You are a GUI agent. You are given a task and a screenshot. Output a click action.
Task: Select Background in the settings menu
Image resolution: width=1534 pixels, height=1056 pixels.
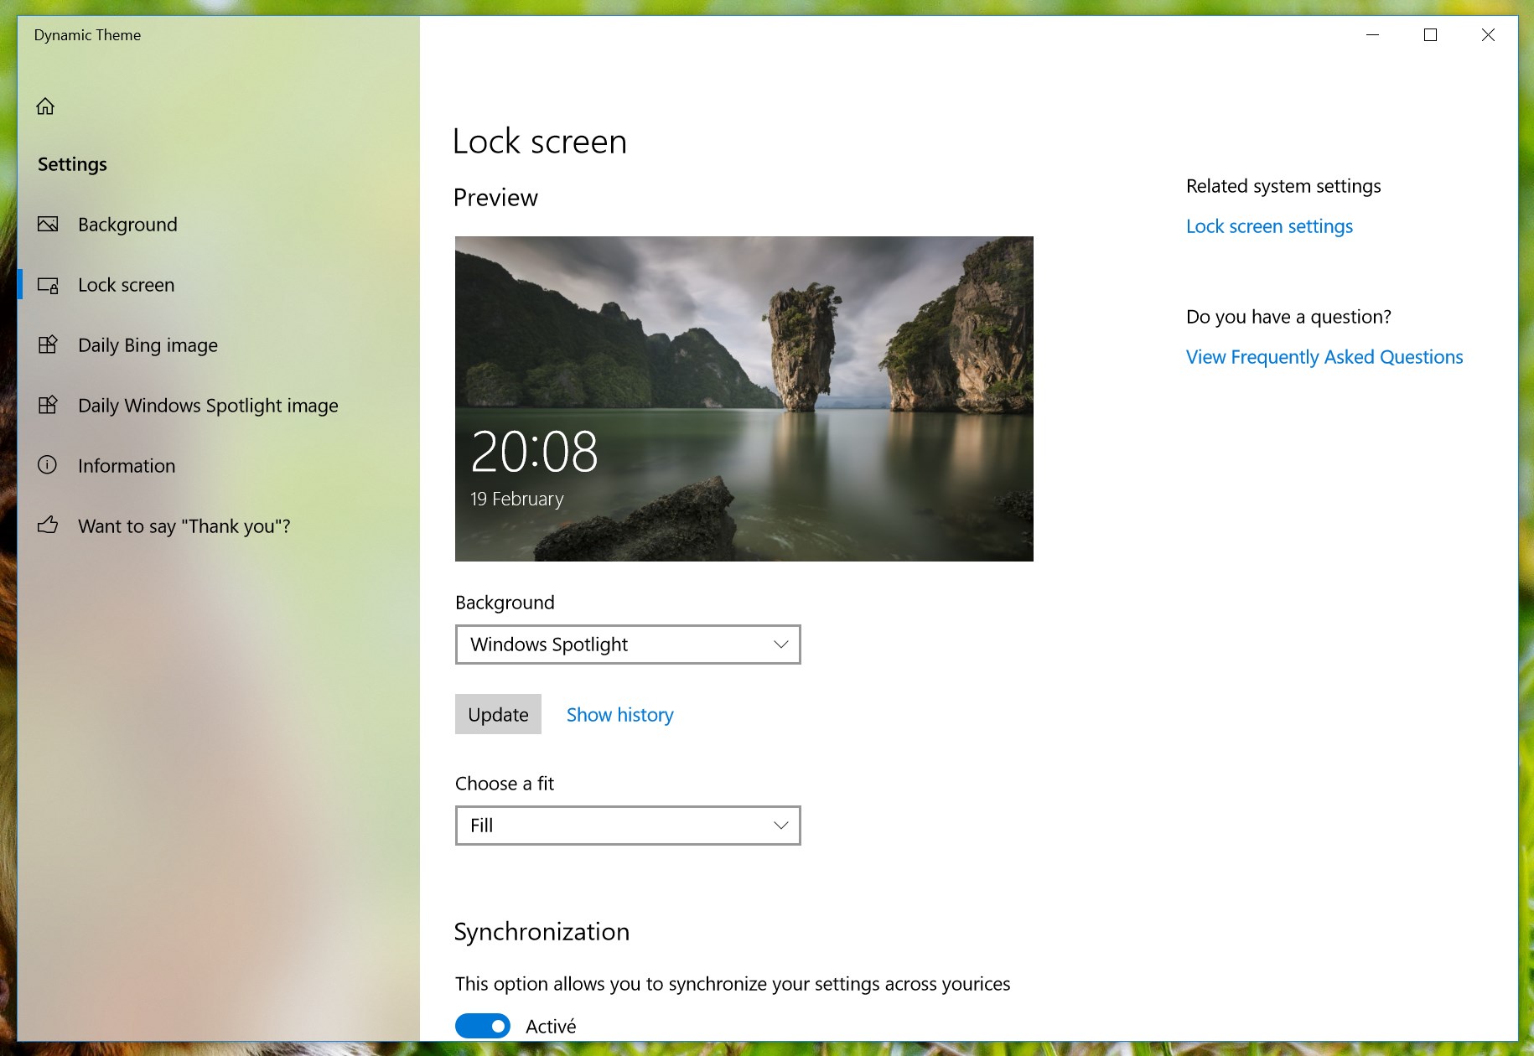127,225
